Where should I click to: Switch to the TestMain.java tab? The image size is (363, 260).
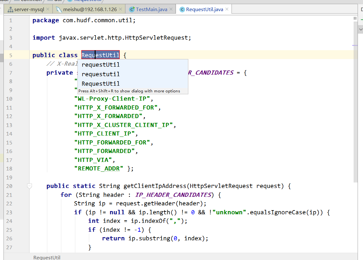151,10
